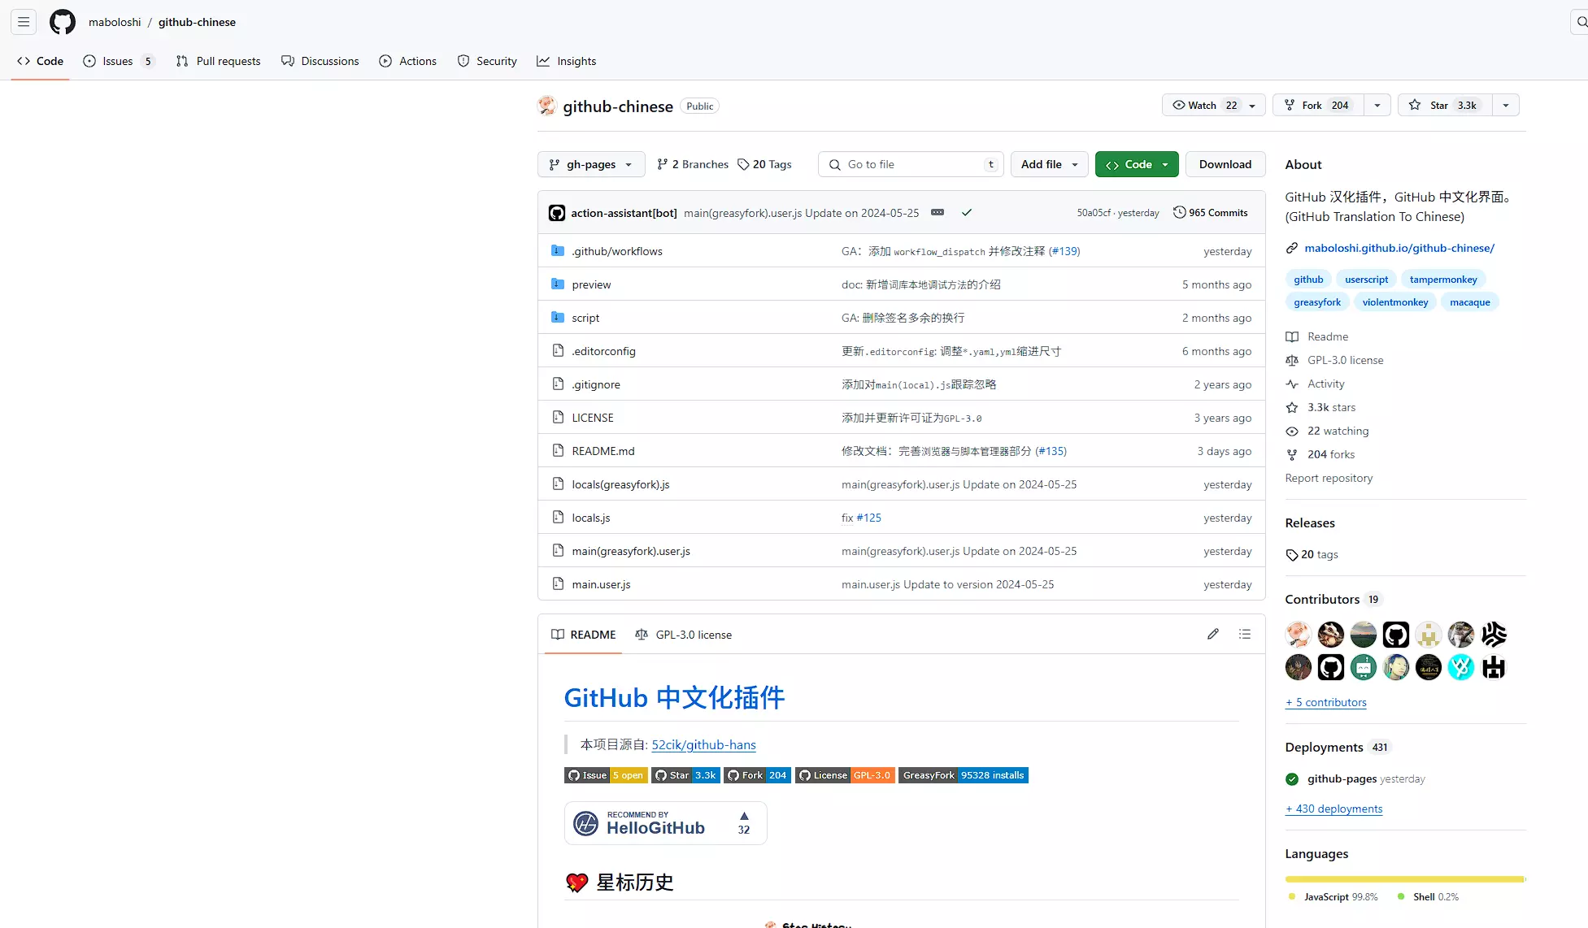Open the 52cik/github-hans link
1588x928 pixels.
coord(703,744)
